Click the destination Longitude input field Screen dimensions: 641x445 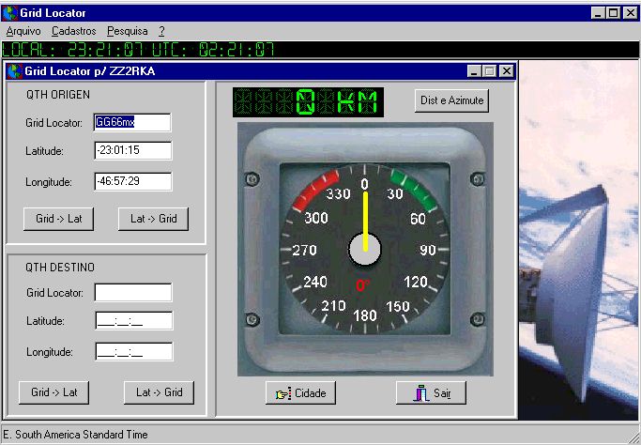(133, 352)
